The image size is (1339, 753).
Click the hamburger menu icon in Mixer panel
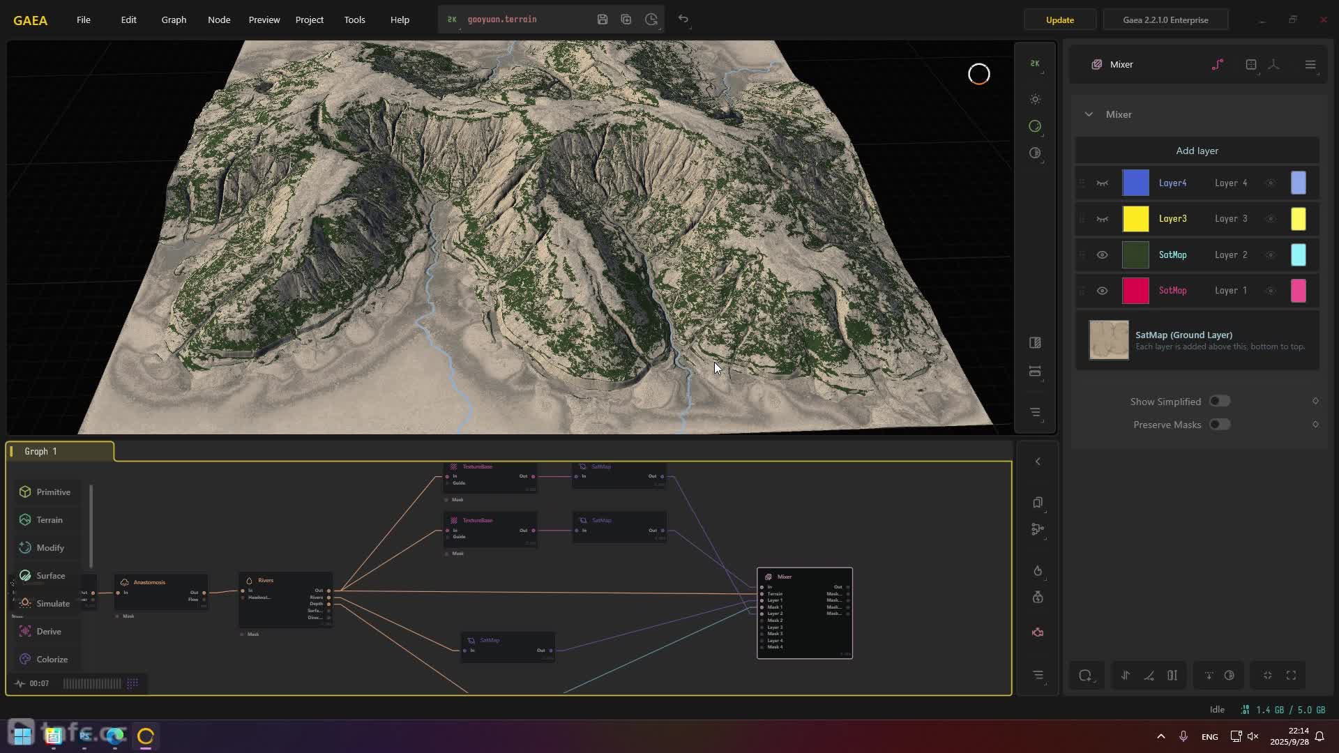pyautogui.click(x=1310, y=64)
